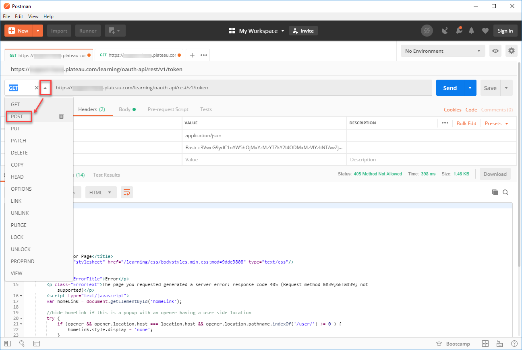Viewport: 522px width, 350px height.
Task: Open the Runner
Action: pyautogui.click(x=88, y=31)
